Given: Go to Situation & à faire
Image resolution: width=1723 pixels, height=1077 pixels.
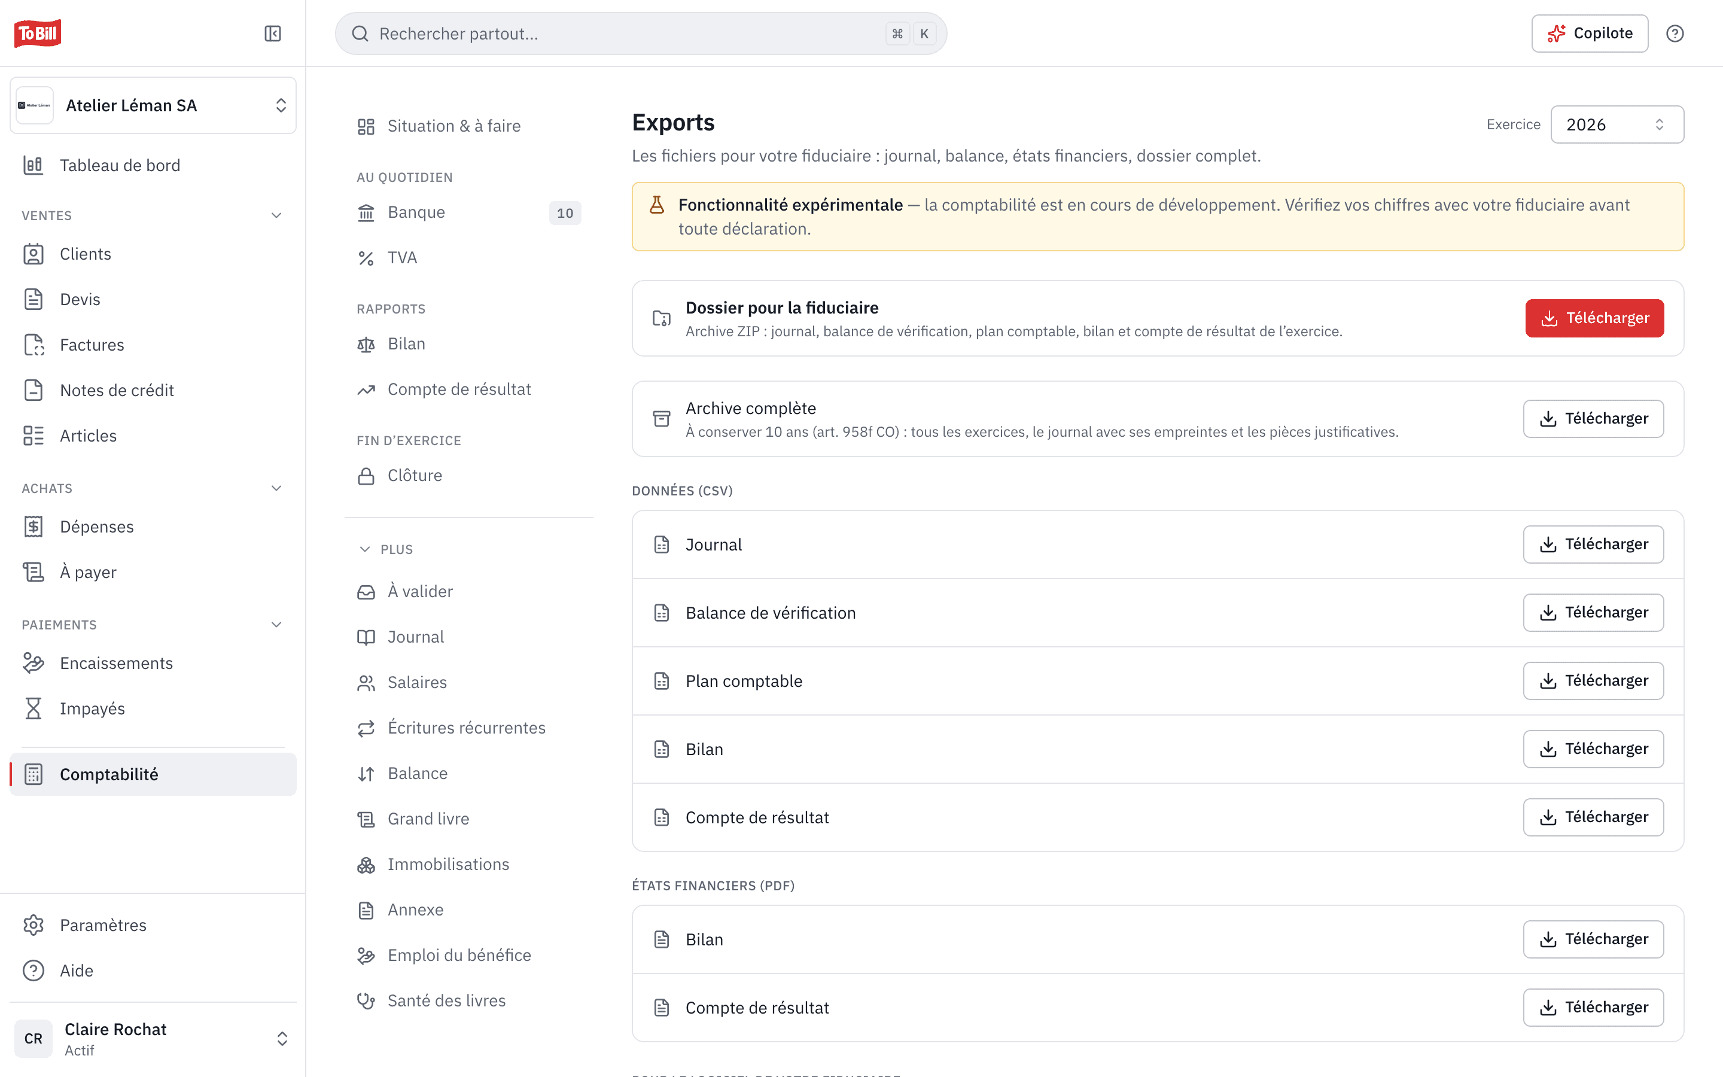Looking at the screenshot, I should pos(469,126).
